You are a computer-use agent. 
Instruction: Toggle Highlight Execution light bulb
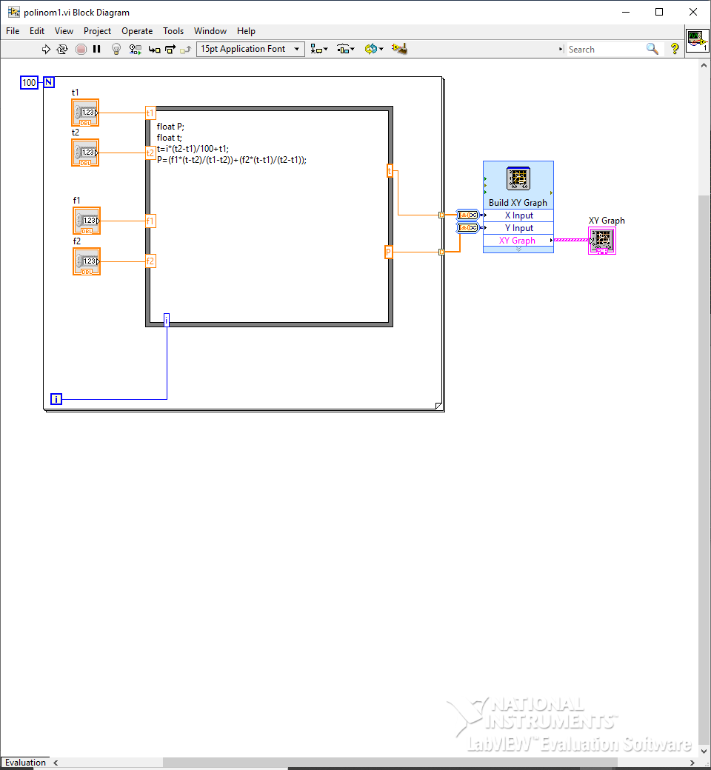pos(116,49)
